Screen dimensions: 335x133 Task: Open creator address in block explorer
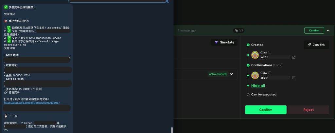pyautogui.click(x=294, y=57)
